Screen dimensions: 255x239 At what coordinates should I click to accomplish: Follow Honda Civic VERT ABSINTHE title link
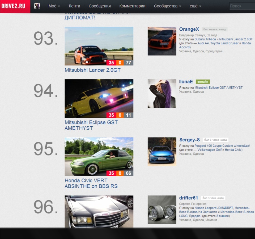[91, 183]
